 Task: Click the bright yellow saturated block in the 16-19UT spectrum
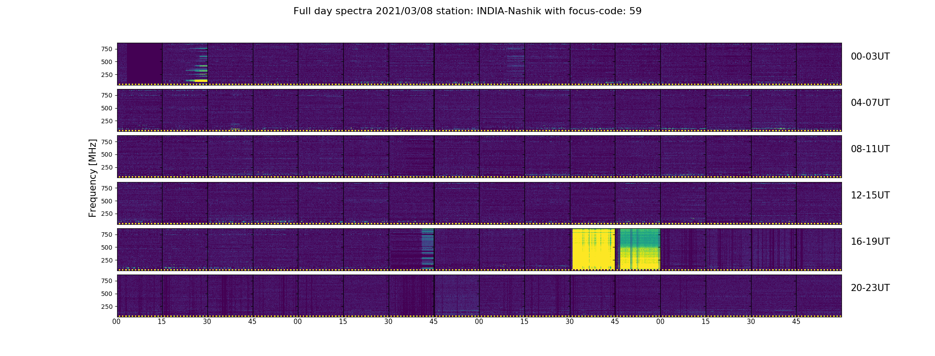click(x=594, y=249)
